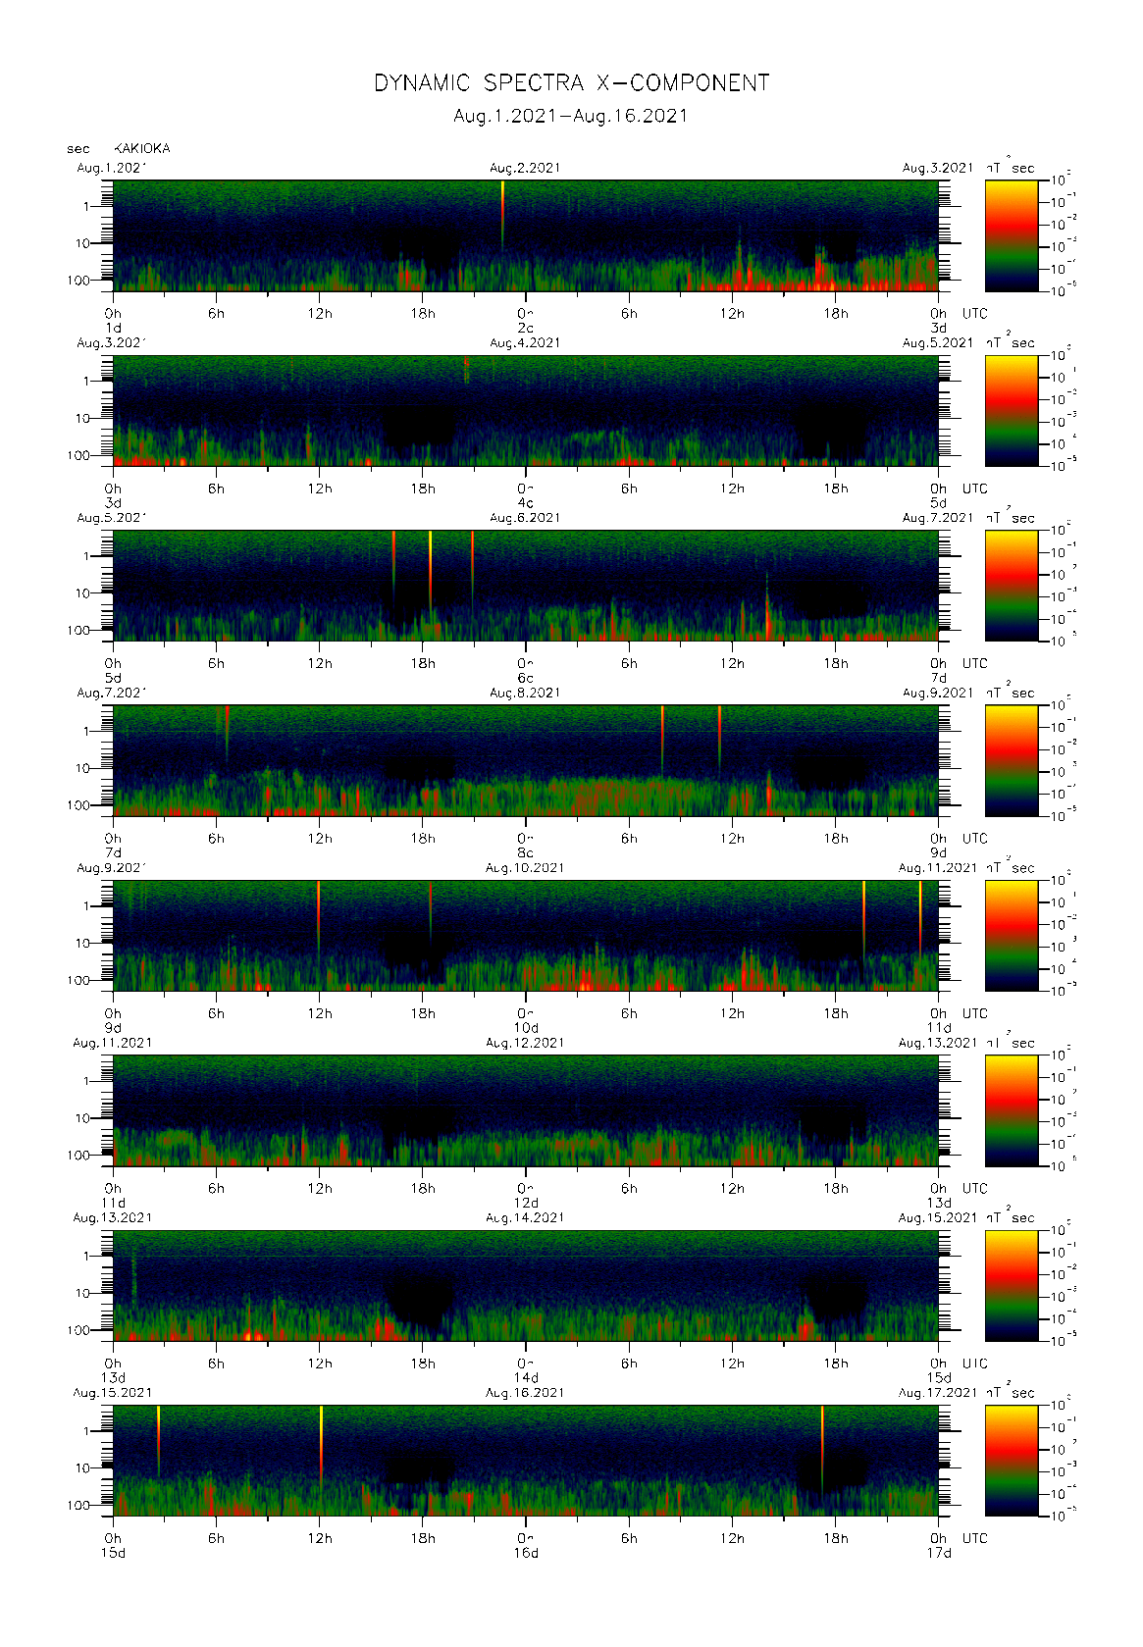Image resolution: width=1143 pixels, height=1647 pixels.
Task: Open the spectrogram panel centered on Aug.6.2021
Action: tap(526, 586)
